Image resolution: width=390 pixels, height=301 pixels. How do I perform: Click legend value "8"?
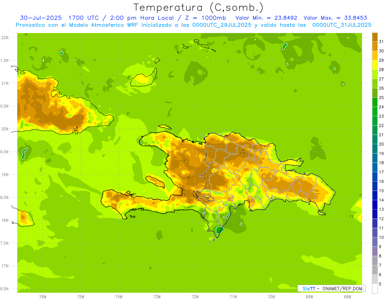[380, 256]
